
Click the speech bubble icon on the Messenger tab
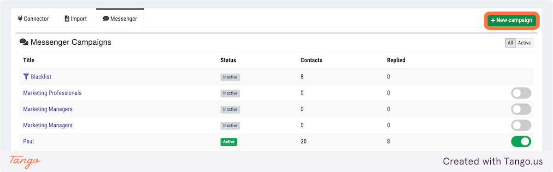click(x=106, y=19)
